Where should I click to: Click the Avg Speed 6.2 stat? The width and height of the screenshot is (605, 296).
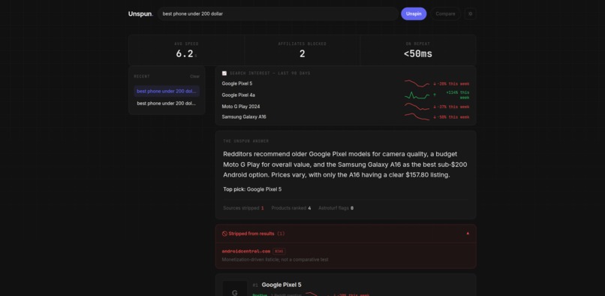[x=186, y=50]
